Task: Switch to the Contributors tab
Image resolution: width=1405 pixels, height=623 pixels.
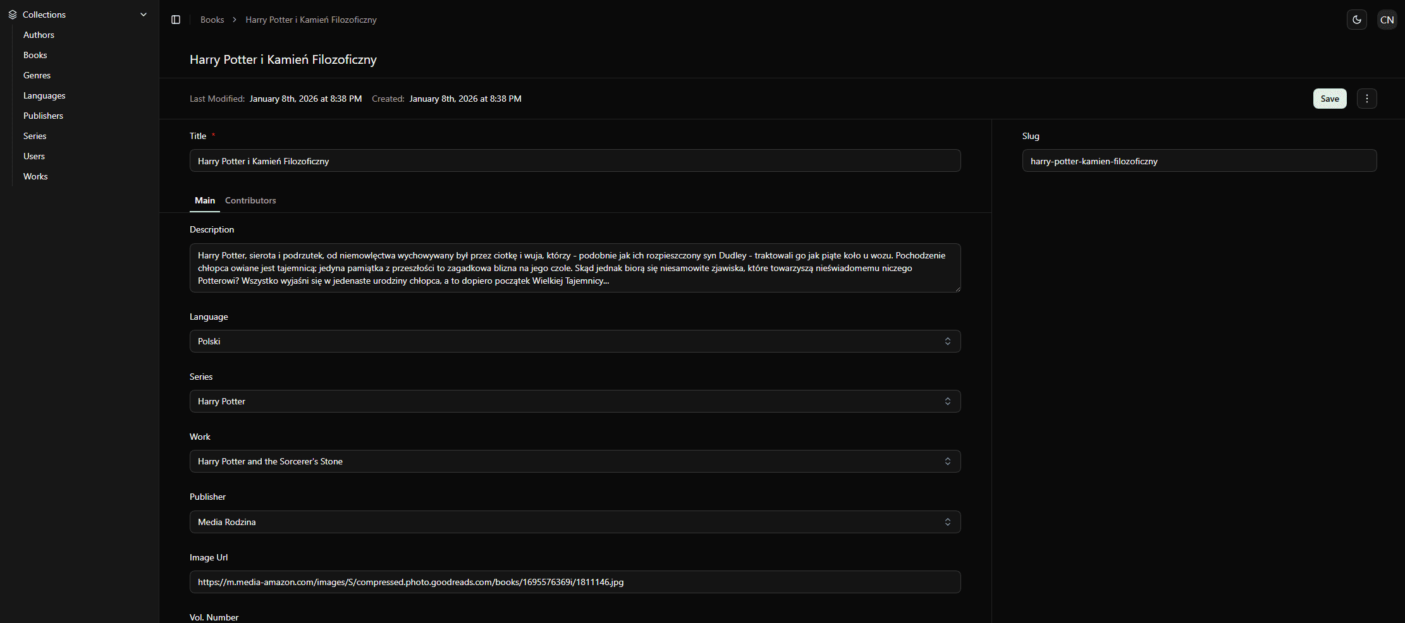Action: [x=250, y=200]
